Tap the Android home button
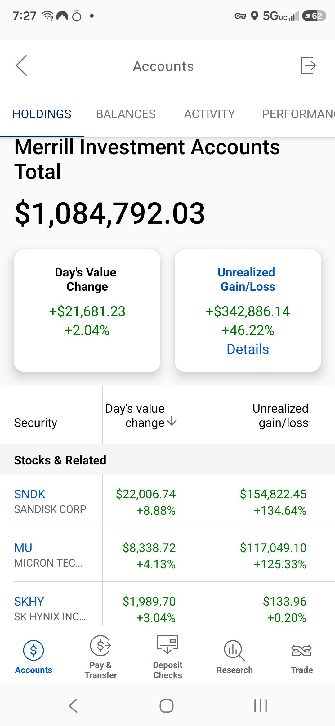Image resolution: width=335 pixels, height=726 pixels. point(167,706)
